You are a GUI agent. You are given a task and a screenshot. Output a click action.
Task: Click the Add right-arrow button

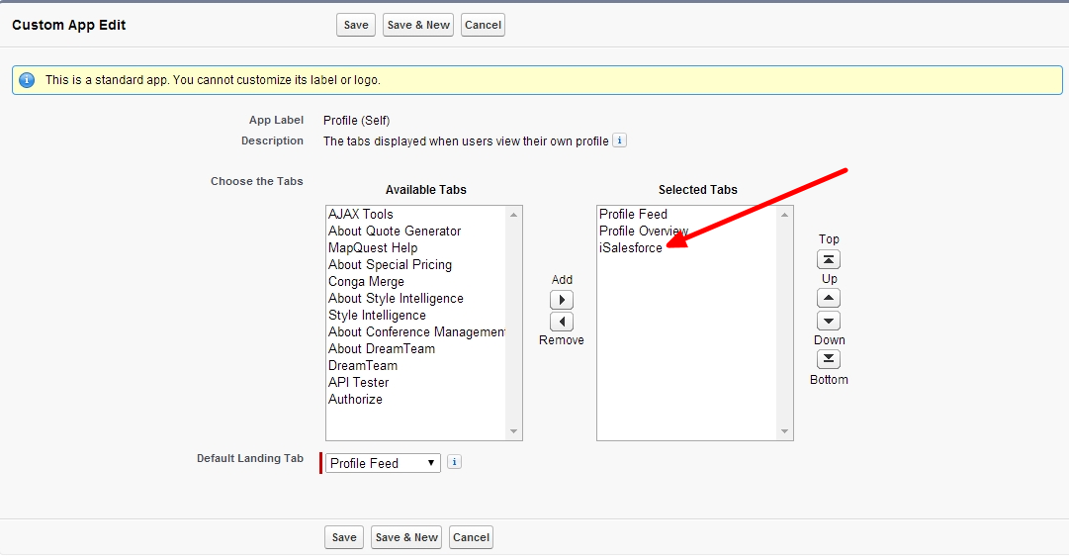point(562,300)
